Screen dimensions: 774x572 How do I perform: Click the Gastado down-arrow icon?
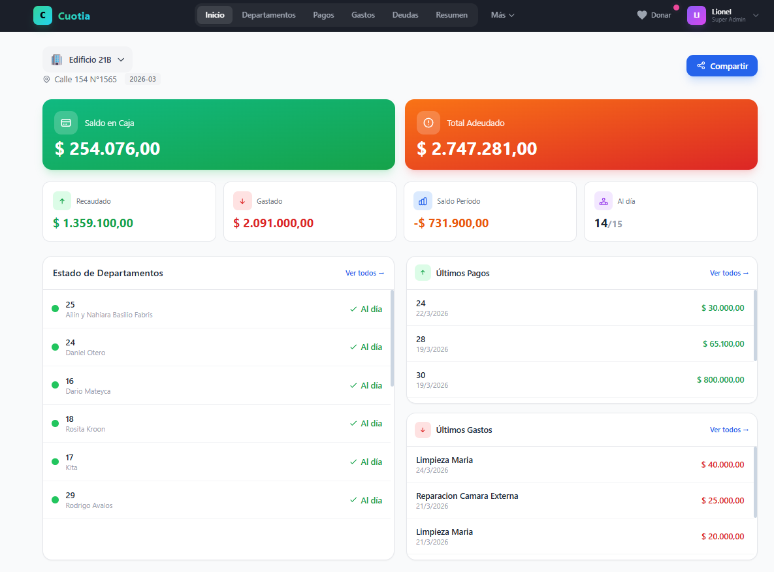[x=242, y=201]
